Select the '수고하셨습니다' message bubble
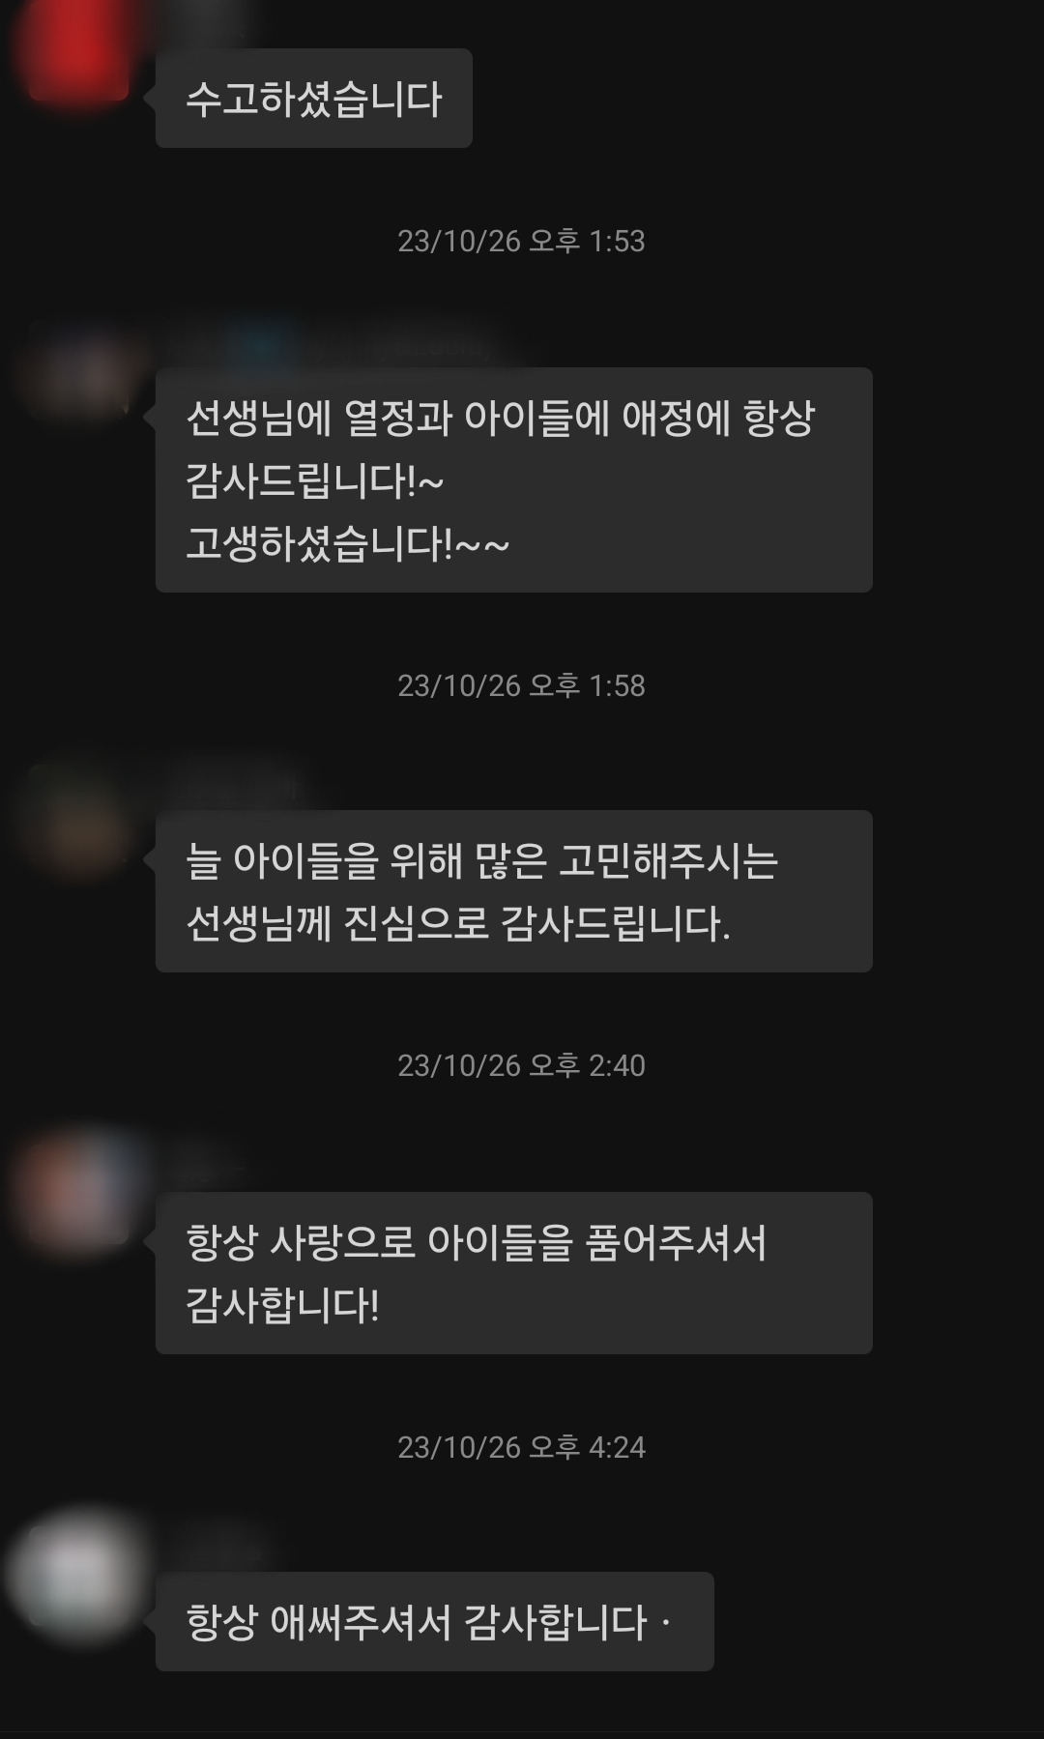This screenshot has width=1044, height=1739. click(314, 99)
